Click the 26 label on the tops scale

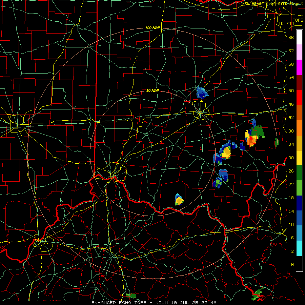tap(291, 171)
